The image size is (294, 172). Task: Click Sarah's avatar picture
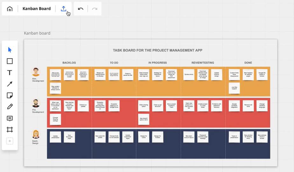tap(36, 134)
